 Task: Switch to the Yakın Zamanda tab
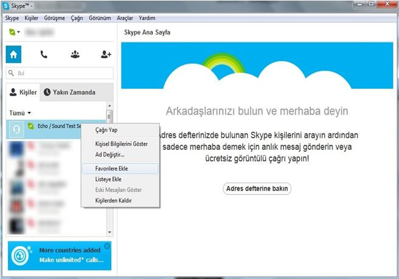[x=69, y=92]
